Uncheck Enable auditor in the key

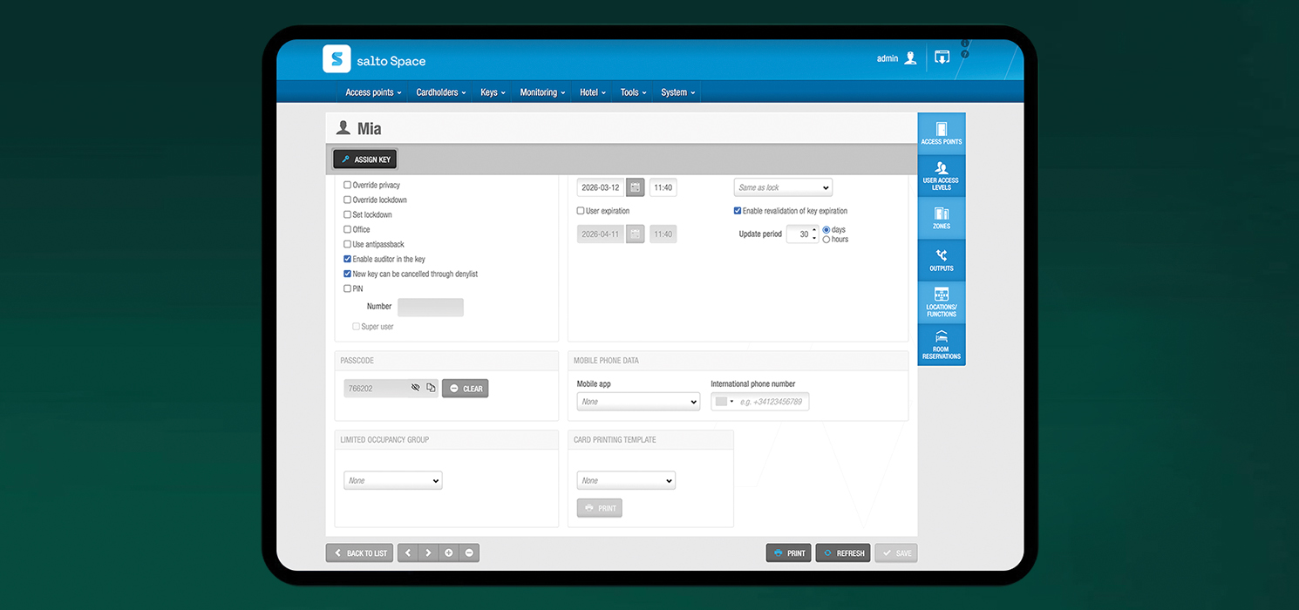click(347, 259)
